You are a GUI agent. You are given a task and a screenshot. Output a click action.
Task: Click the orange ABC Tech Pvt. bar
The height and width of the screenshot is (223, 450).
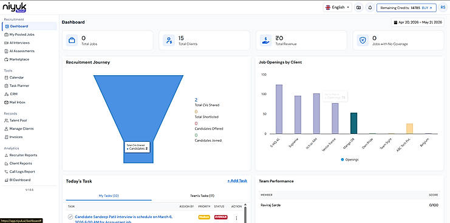(x=409, y=128)
